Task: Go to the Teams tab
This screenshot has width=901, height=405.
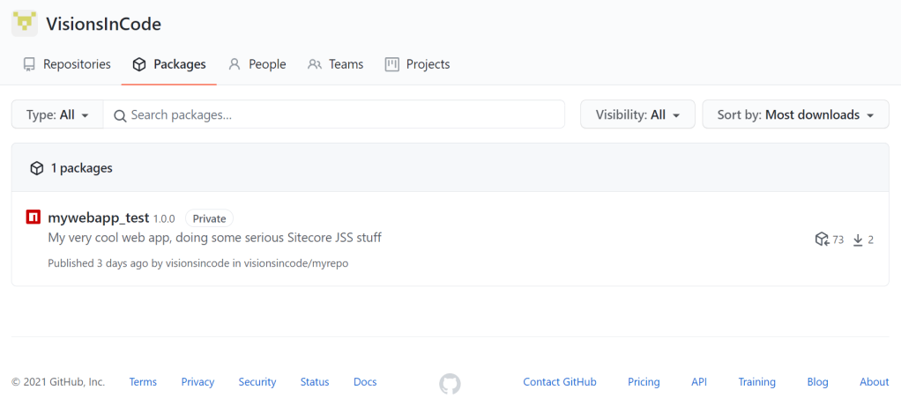Action: (335, 64)
